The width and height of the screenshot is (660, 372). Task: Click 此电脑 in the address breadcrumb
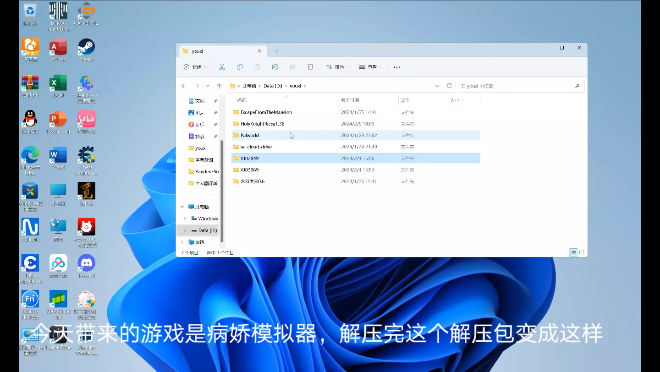coord(250,86)
